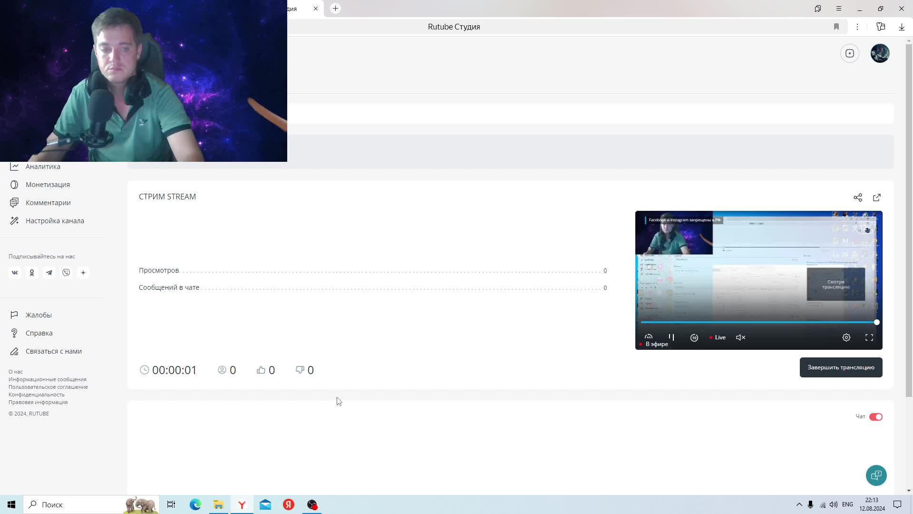Open player settings gear
The width and height of the screenshot is (913, 514).
coord(846,337)
